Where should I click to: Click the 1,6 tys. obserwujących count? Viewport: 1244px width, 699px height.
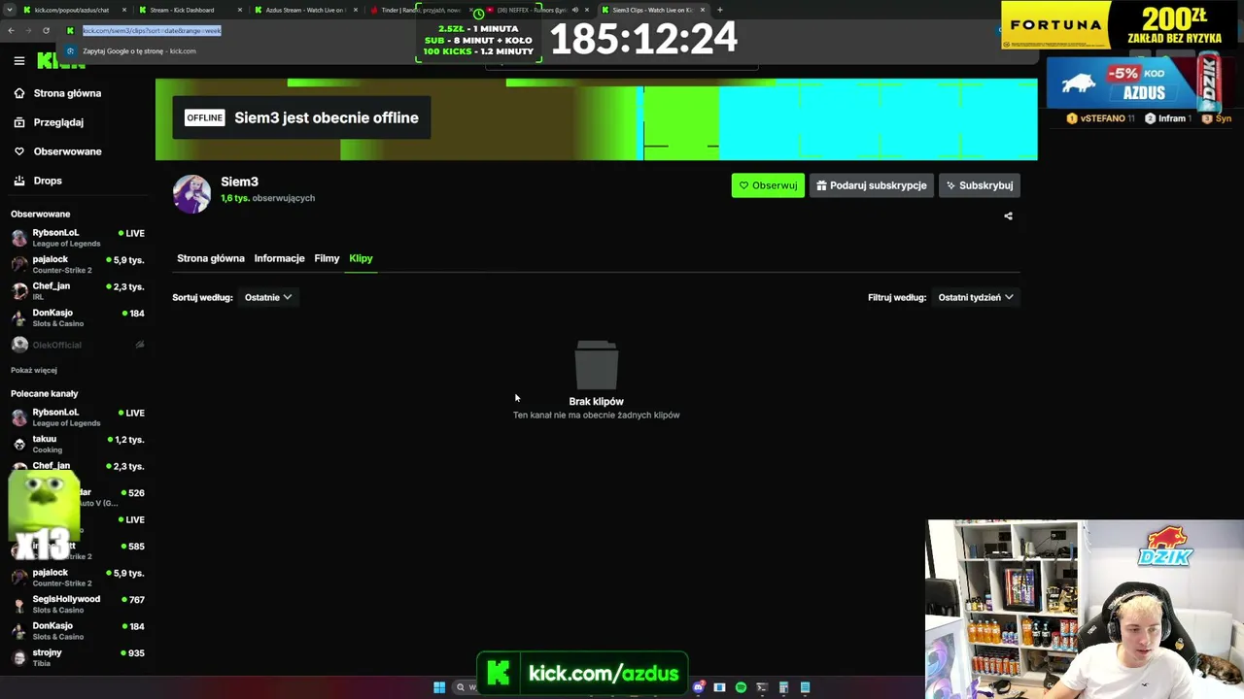(x=267, y=198)
